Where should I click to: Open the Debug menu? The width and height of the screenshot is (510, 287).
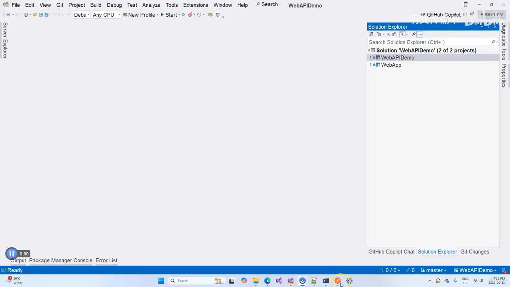(114, 5)
